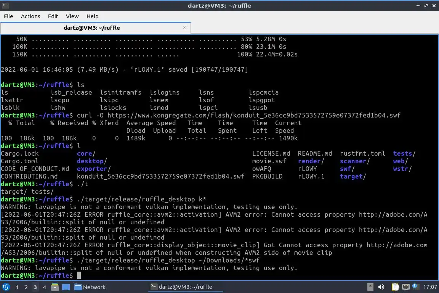Click the 'PKGBUILD' file name
Image resolution: width=439 pixels, height=293 pixels.
pos(268,176)
